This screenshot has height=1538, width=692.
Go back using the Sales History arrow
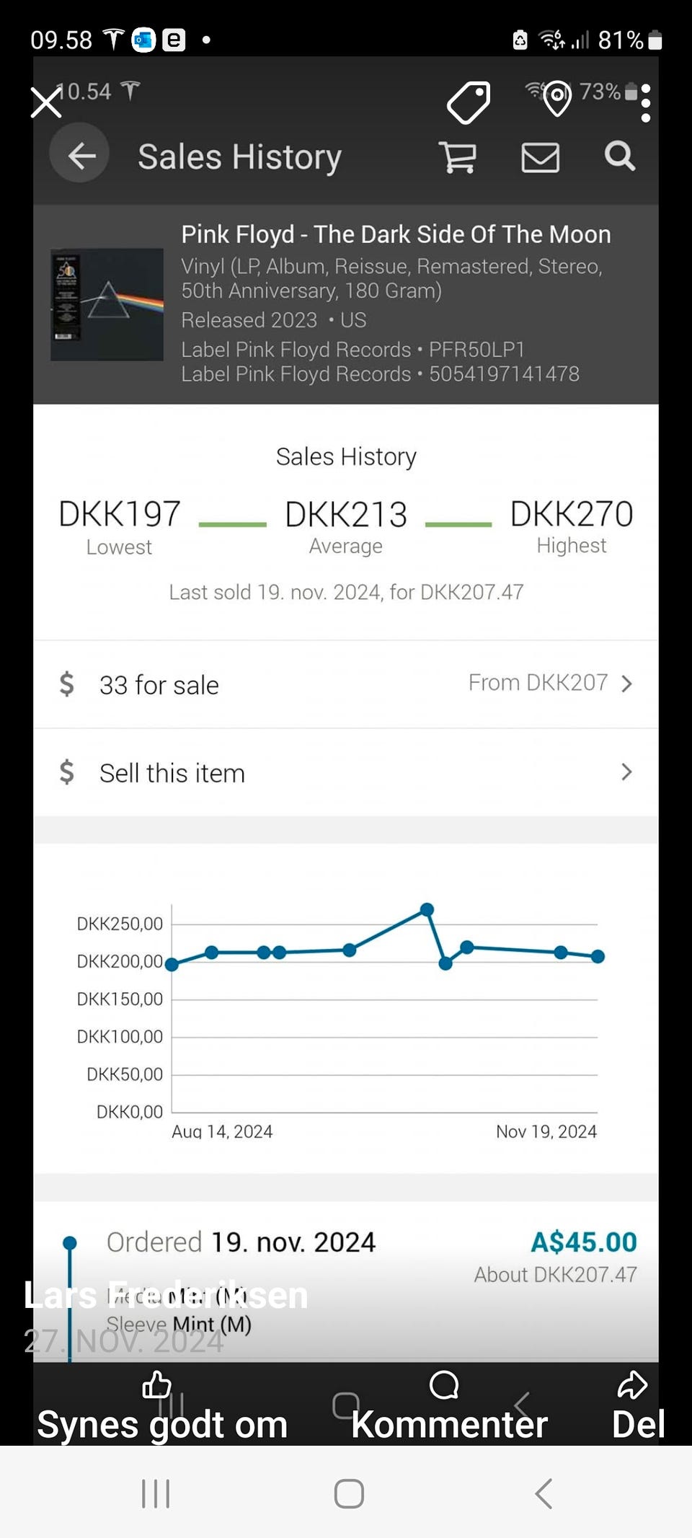(x=80, y=155)
